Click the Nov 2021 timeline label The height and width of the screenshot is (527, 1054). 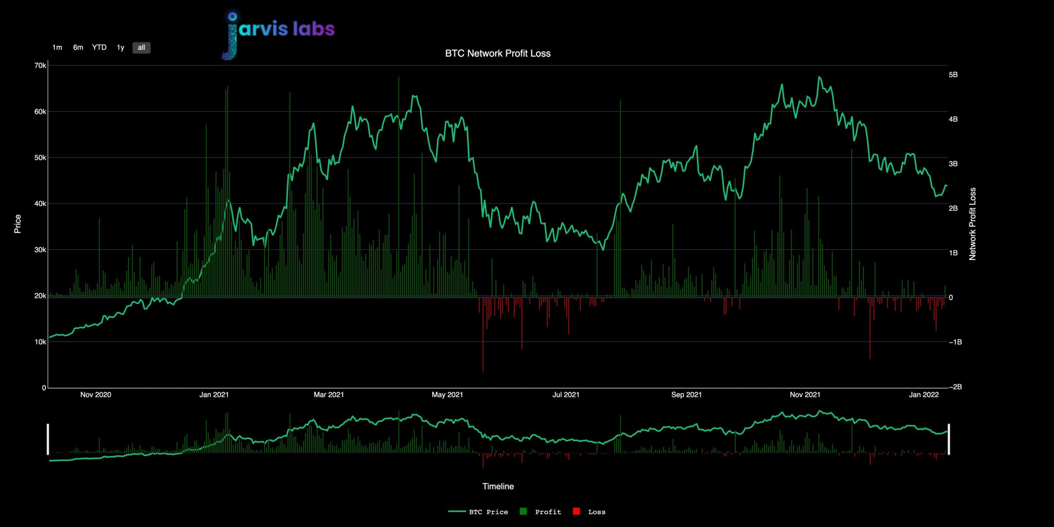[x=805, y=395]
